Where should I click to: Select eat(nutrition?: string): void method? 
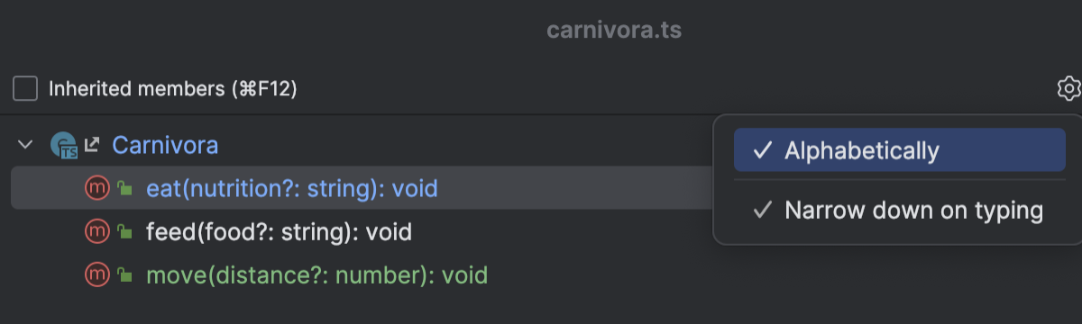(x=291, y=189)
